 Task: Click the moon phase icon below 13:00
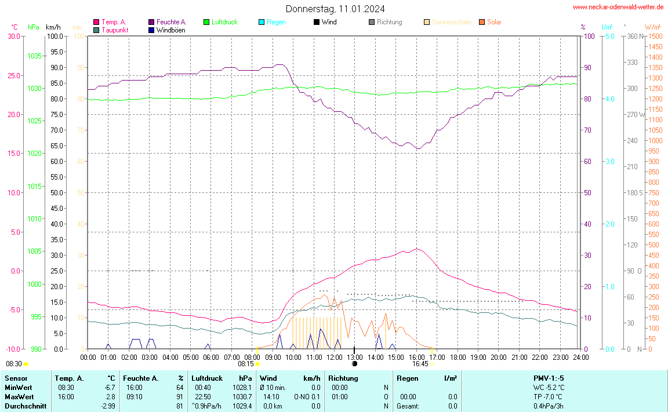(x=354, y=364)
